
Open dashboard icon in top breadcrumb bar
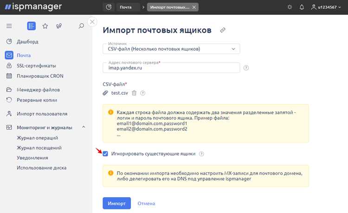pyautogui.click(x=109, y=7)
